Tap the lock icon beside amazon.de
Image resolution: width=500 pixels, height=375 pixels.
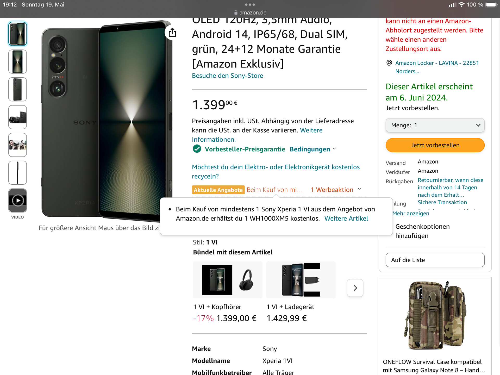click(x=236, y=12)
